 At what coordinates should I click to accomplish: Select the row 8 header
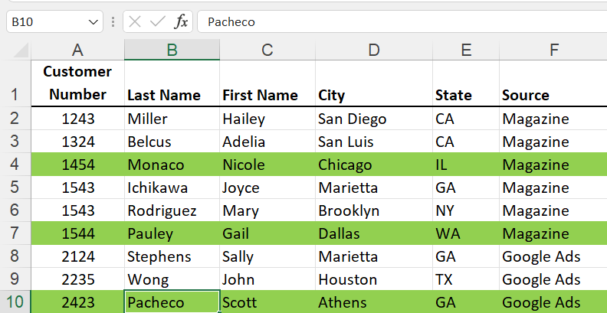pyautogui.click(x=15, y=256)
